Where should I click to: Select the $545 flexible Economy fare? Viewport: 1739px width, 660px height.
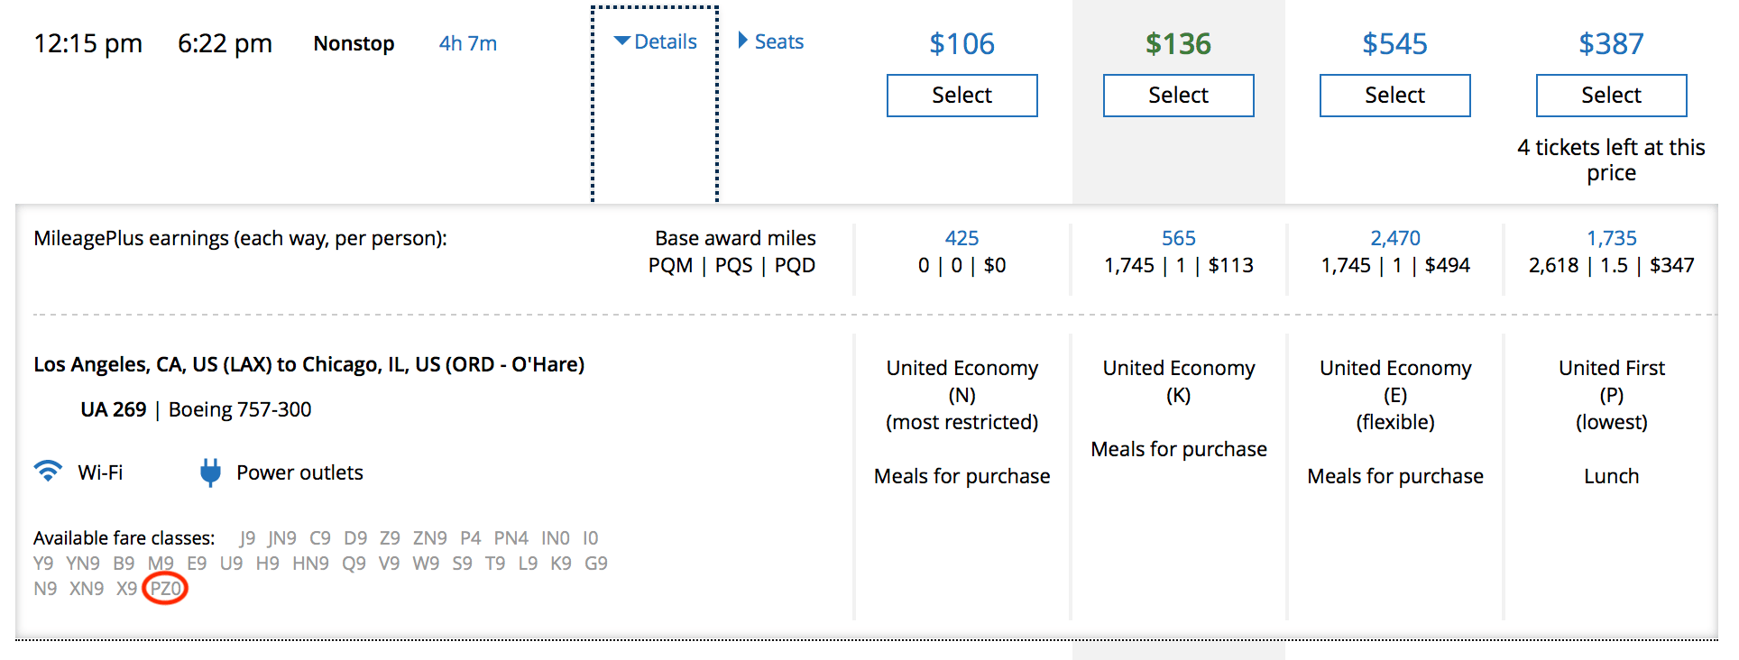click(x=1394, y=96)
